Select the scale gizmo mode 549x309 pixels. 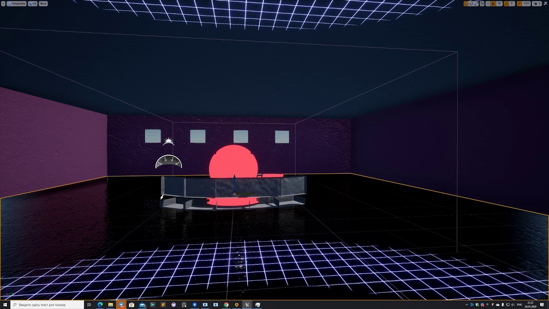coord(476,3)
